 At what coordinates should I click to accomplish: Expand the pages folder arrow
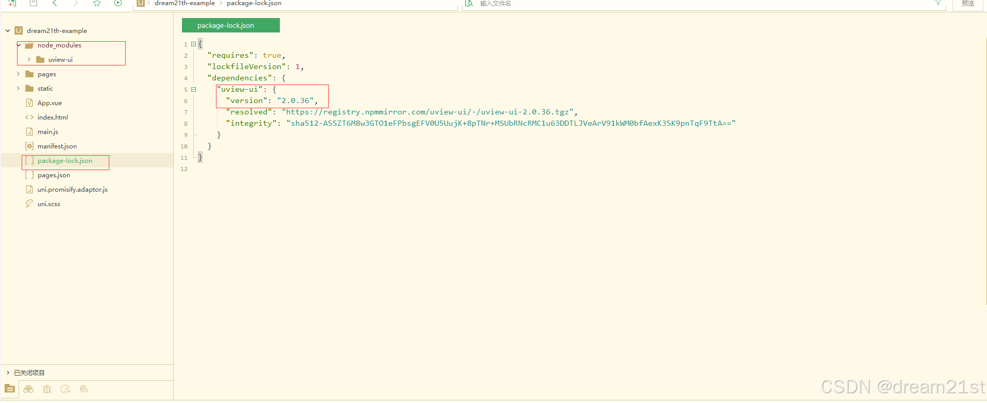(18, 74)
